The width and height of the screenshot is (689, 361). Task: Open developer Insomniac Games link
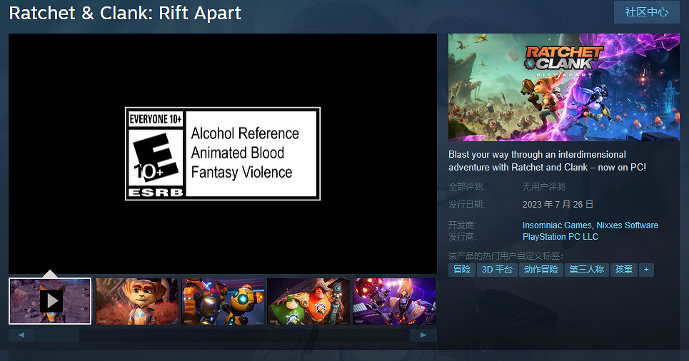click(556, 225)
